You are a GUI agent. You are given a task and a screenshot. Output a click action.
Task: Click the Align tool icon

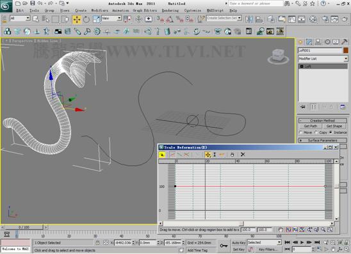(259, 19)
